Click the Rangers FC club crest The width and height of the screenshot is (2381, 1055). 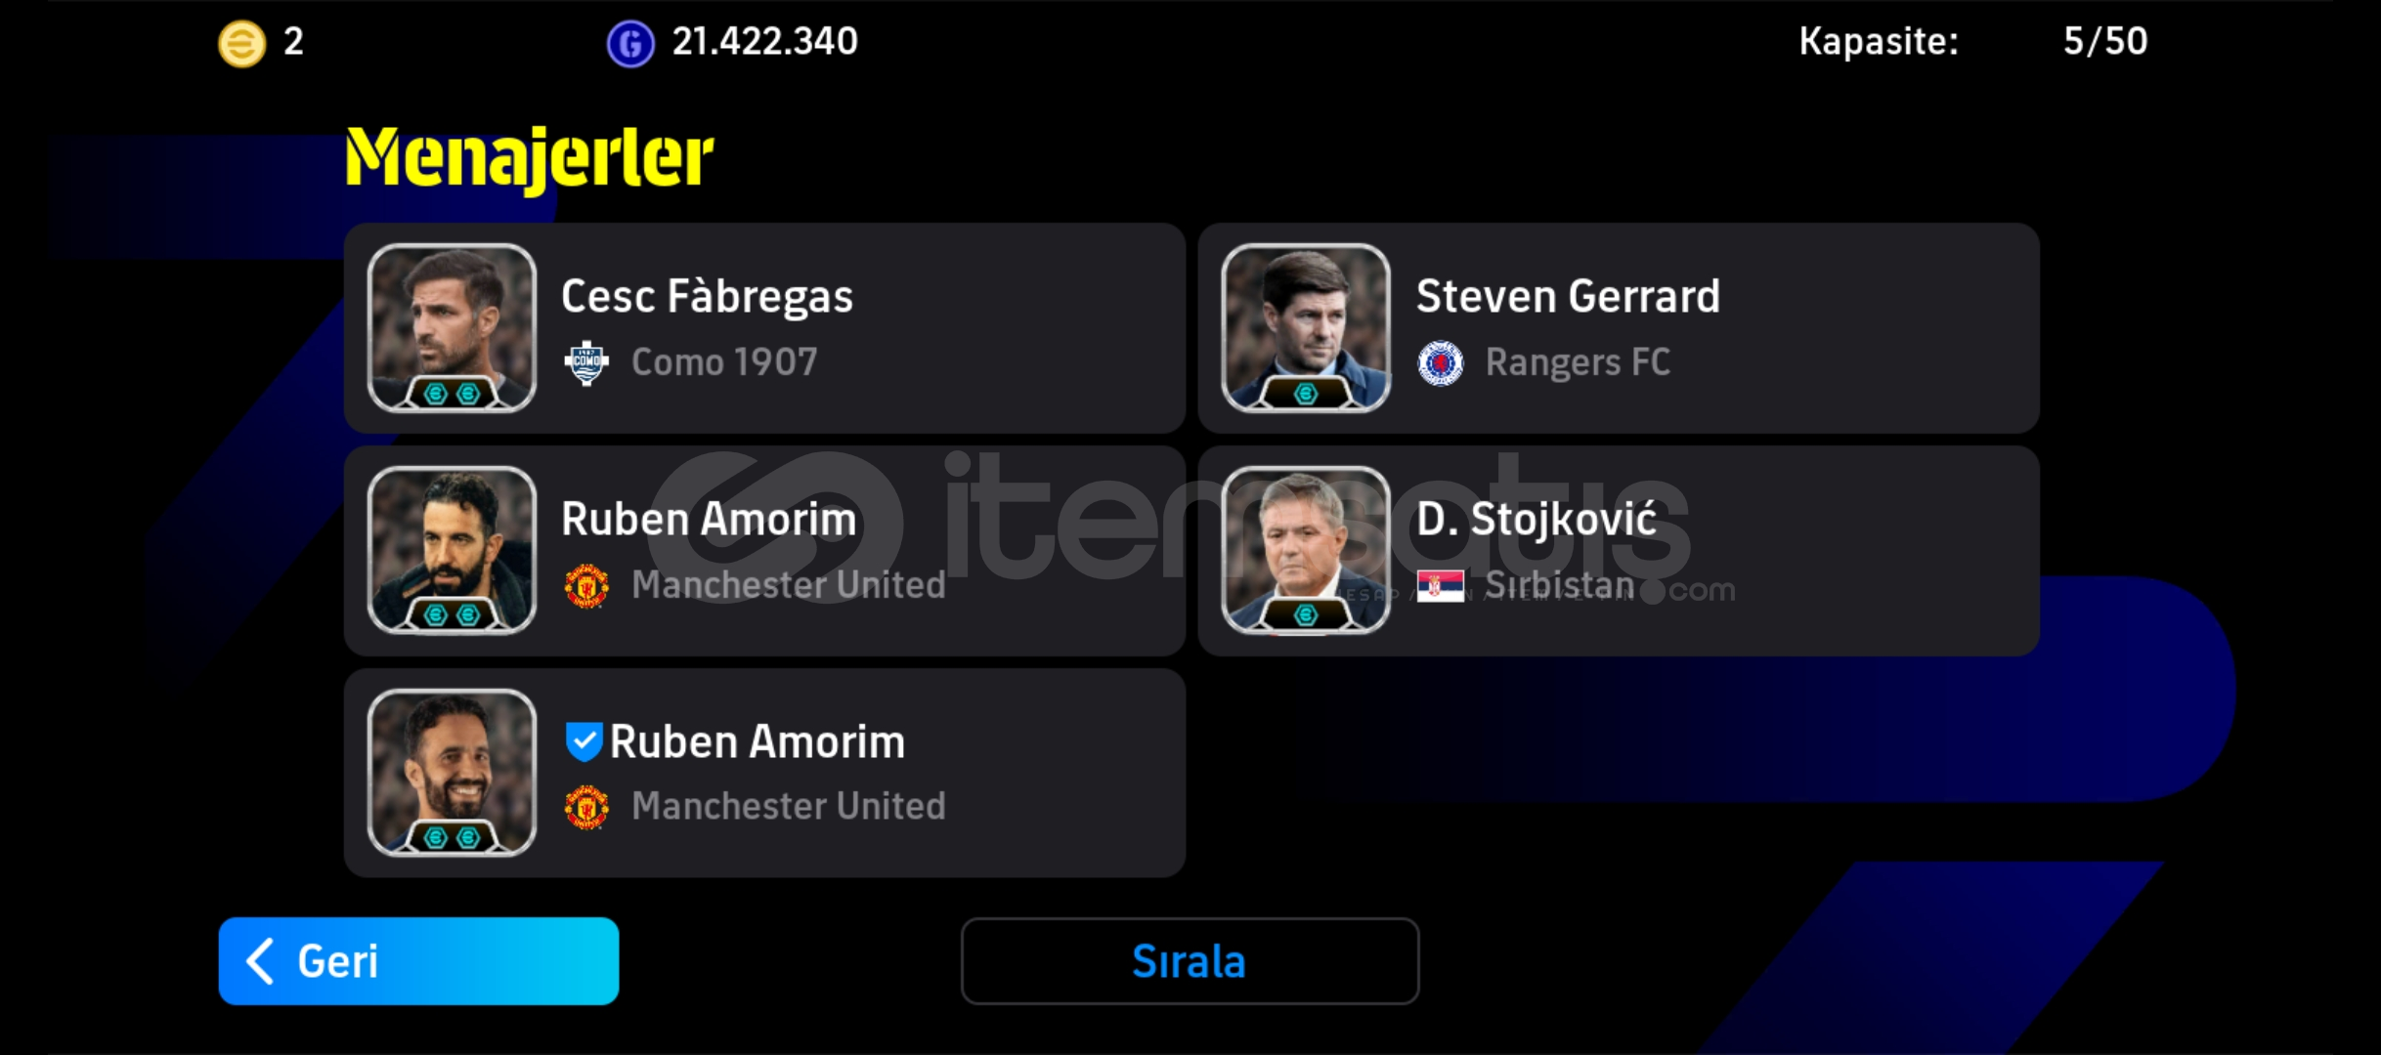(x=1441, y=363)
